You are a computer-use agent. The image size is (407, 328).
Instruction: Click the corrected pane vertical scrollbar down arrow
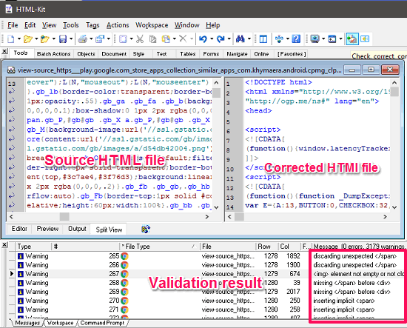(394, 207)
